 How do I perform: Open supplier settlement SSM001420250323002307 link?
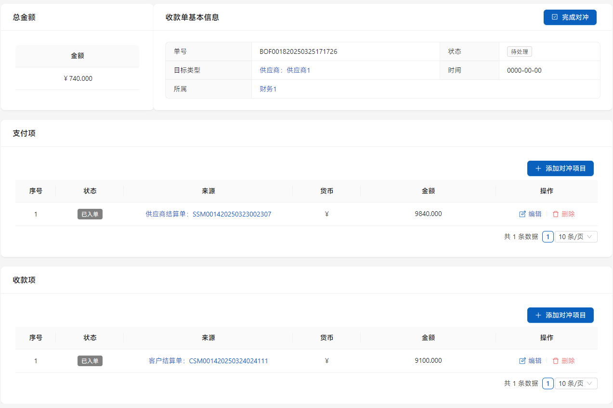pyautogui.click(x=208, y=214)
